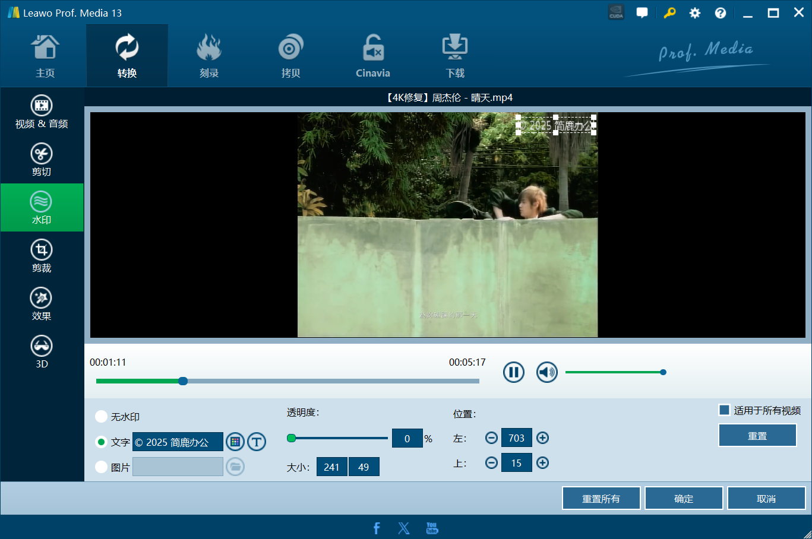
Task: Click the CUDA GPU acceleration icon
Action: 616,12
